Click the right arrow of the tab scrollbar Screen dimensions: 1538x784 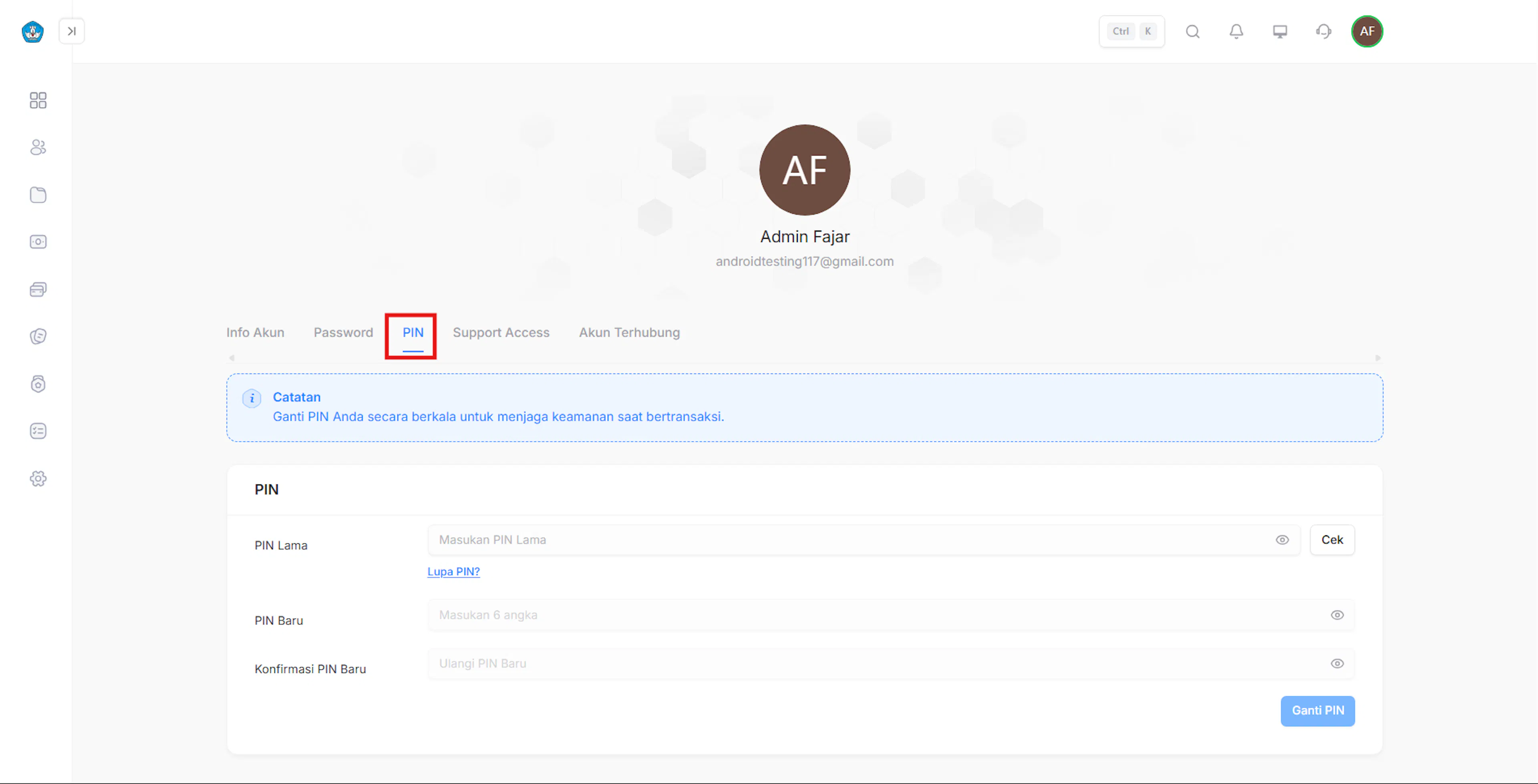(x=1378, y=358)
